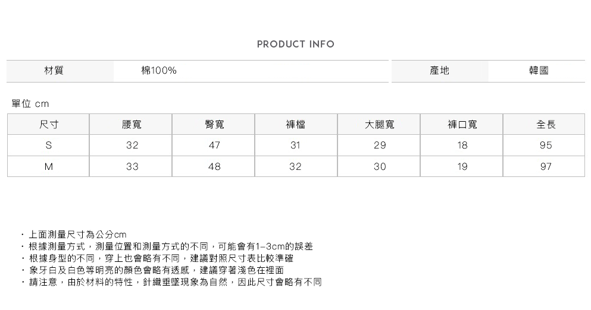Select the 臀寬 column header

pyautogui.click(x=214, y=125)
